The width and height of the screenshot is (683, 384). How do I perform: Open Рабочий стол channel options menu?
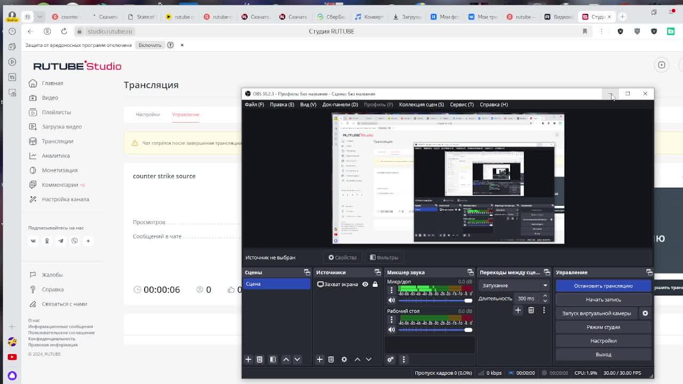[391, 320]
